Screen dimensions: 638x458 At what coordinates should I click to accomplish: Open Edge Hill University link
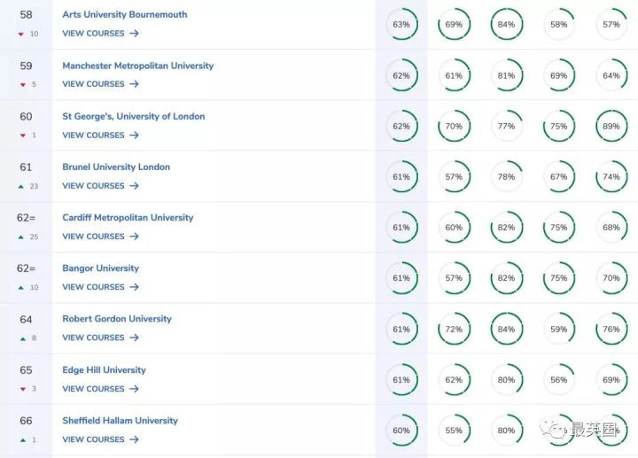(104, 370)
